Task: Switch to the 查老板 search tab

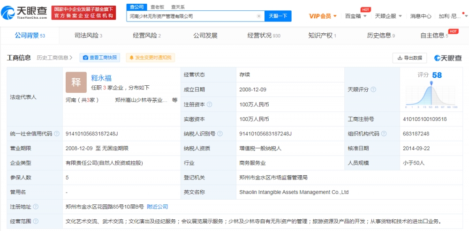Action: coord(157,7)
